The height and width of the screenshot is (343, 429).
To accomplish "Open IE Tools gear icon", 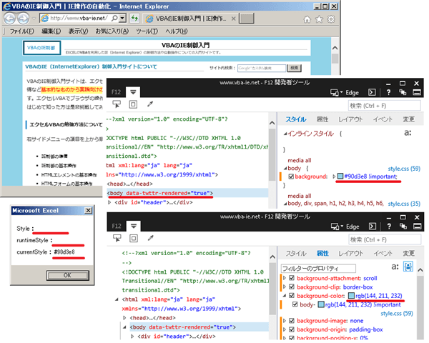I will (x=331, y=19).
